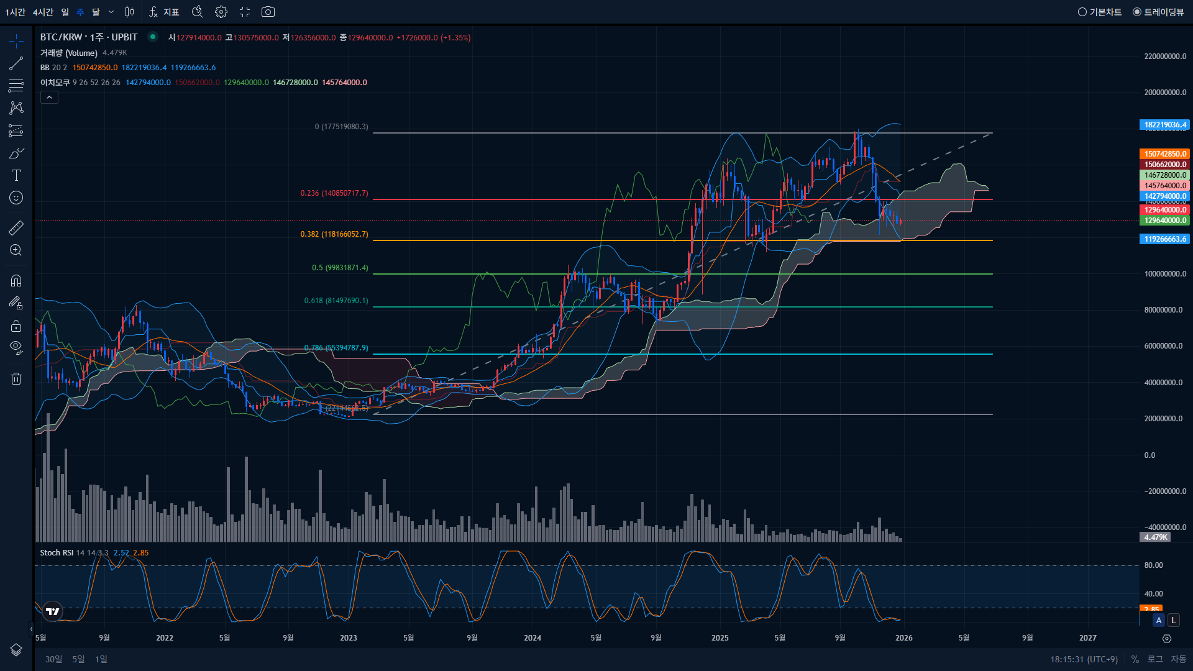Toggle lock all drawing tools
The height and width of the screenshot is (671, 1193).
(x=16, y=326)
